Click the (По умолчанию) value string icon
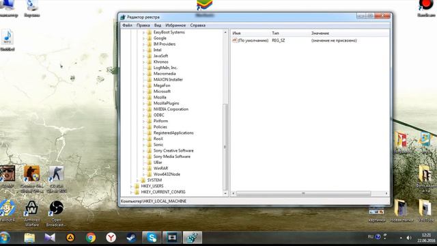This screenshot has width=437, height=246. (x=235, y=40)
